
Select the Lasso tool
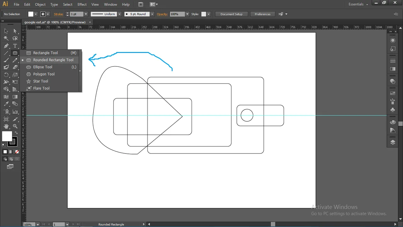pos(15,38)
